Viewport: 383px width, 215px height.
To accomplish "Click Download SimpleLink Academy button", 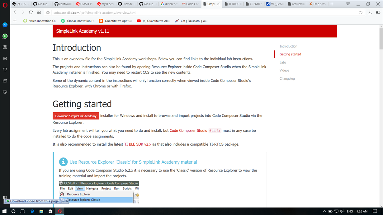I will click(76, 116).
